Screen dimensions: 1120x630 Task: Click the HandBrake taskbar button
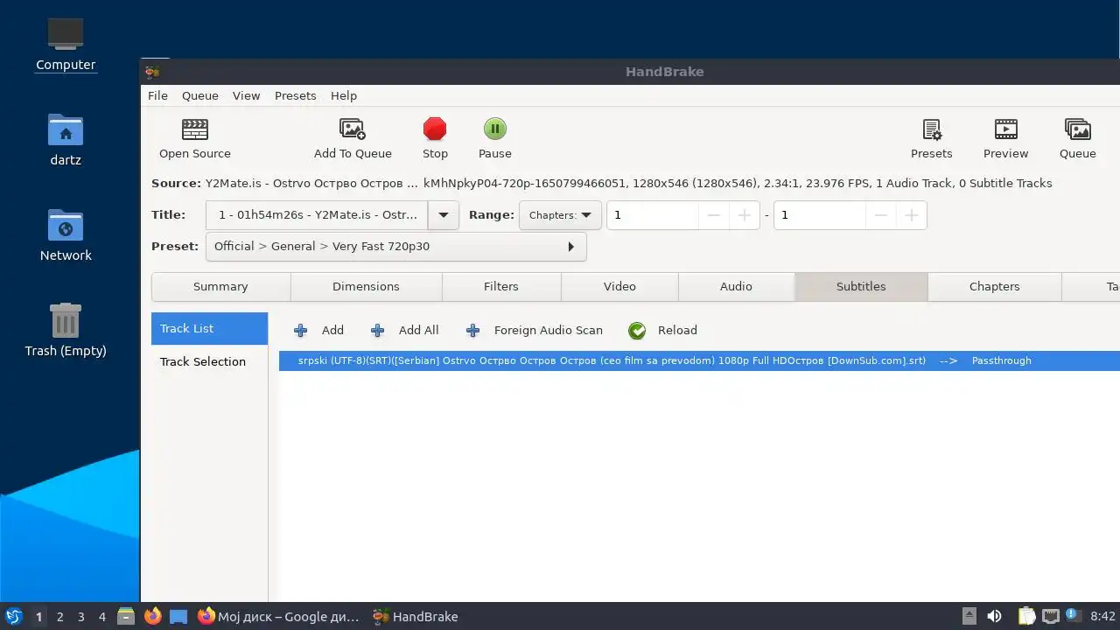(x=416, y=616)
